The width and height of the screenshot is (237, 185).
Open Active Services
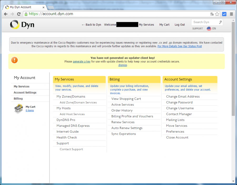tap(122, 105)
